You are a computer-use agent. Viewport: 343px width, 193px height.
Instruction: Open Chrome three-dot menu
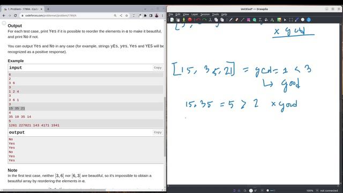[x=162, y=16]
